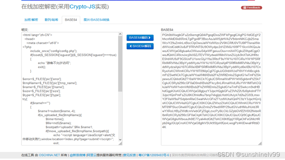285x160 pixels.
Task: Click the BASE64解码 decode button
Action: click(140, 46)
